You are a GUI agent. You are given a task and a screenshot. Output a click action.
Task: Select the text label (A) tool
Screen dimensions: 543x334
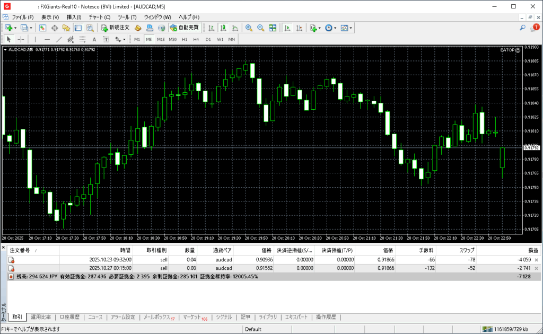point(94,39)
